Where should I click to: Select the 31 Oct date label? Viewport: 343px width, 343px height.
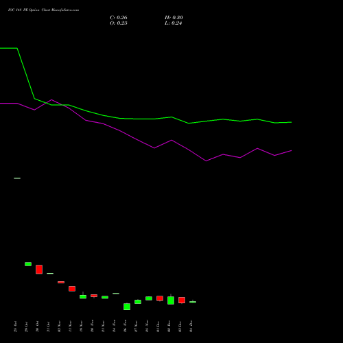(x=48, y=327)
